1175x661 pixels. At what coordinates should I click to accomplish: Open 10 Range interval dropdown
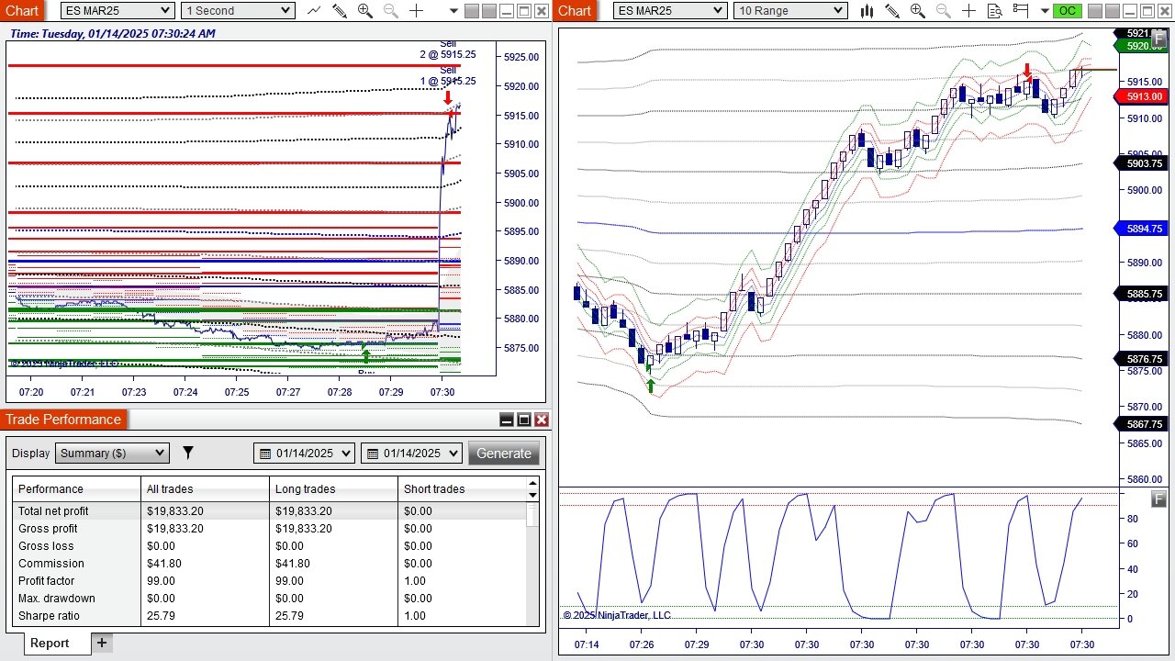coord(790,11)
